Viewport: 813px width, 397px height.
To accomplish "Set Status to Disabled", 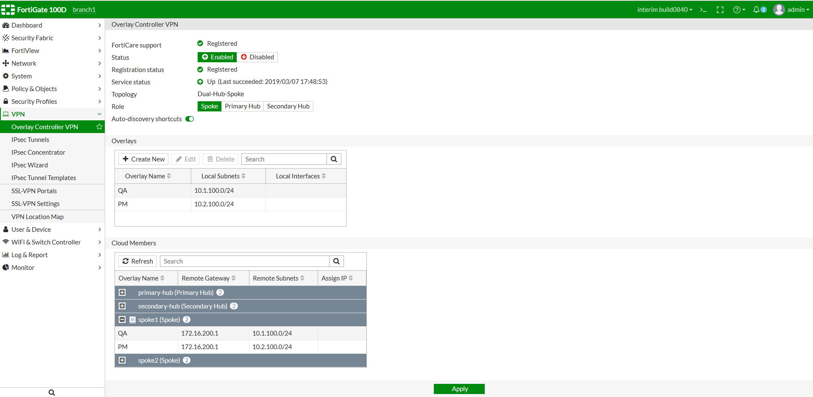I will tap(257, 57).
